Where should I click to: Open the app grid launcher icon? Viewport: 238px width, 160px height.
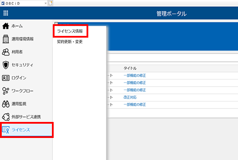(x=6, y=13)
